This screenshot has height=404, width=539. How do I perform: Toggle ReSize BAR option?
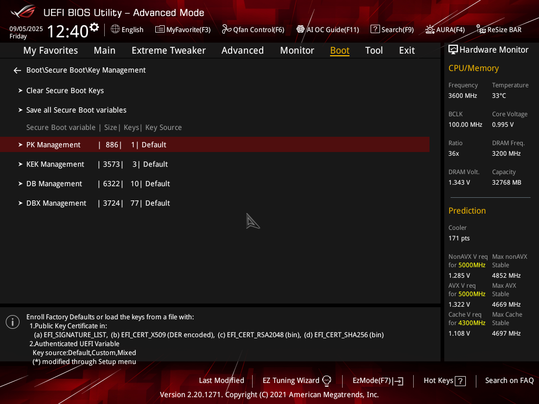tap(504, 29)
